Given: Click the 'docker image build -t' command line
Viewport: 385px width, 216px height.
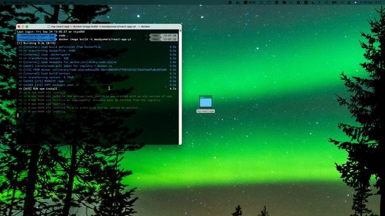Looking at the screenshot, I should coord(96,40).
